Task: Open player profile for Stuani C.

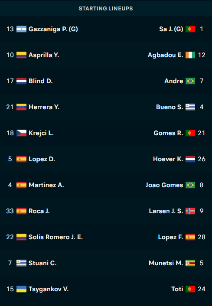Action: coord(42,263)
